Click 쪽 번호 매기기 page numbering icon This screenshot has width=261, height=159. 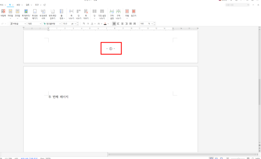tap(35, 13)
